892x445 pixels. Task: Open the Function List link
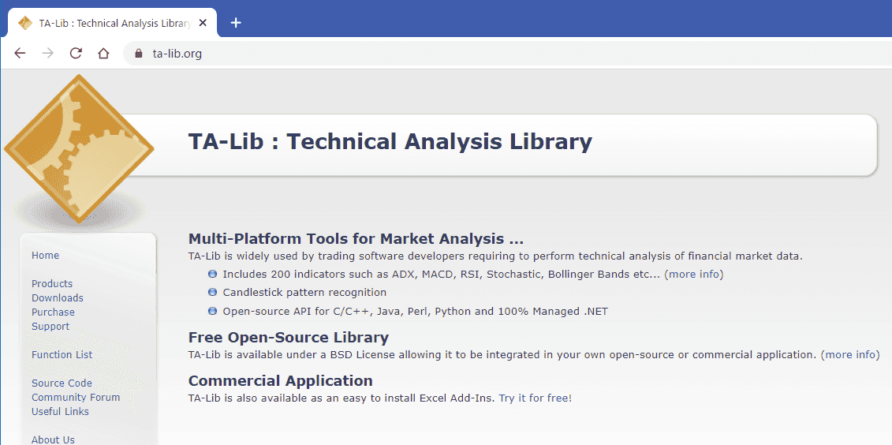point(62,354)
